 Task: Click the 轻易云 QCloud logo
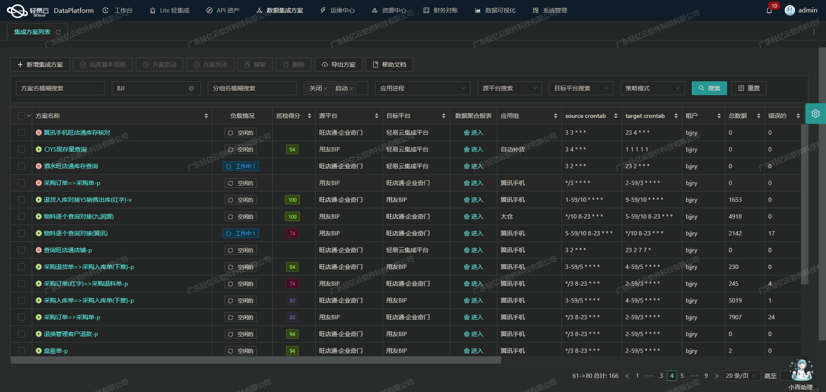(x=17, y=10)
